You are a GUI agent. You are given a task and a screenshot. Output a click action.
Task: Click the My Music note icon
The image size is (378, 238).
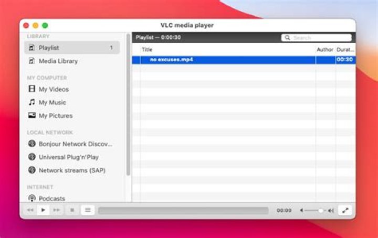pos(32,102)
